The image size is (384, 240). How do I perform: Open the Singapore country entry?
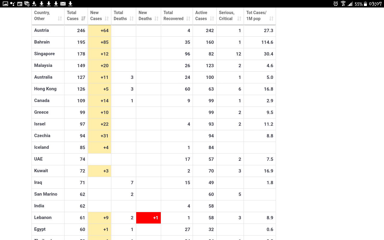click(x=44, y=54)
